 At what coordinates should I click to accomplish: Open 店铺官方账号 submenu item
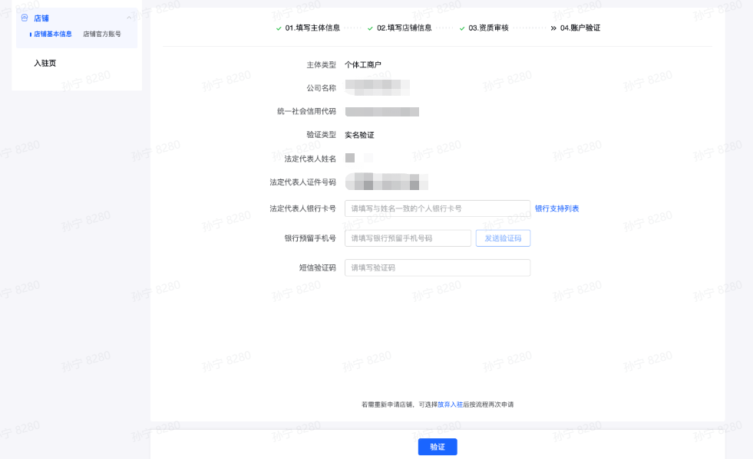tap(102, 34)
